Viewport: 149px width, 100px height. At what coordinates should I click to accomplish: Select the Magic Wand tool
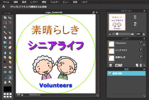(5, 27)
